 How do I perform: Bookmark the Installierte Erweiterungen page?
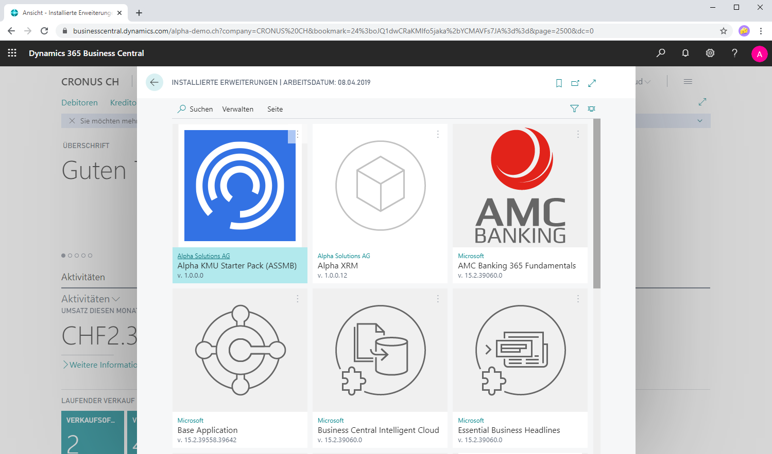(559, 83)
